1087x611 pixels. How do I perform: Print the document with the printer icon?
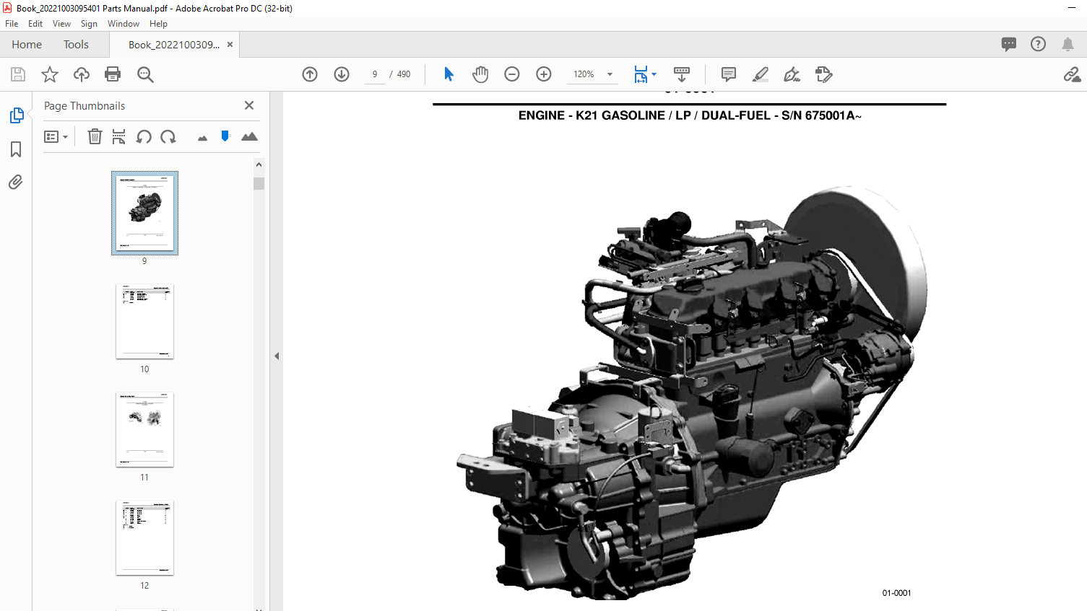tap(113, 74)
